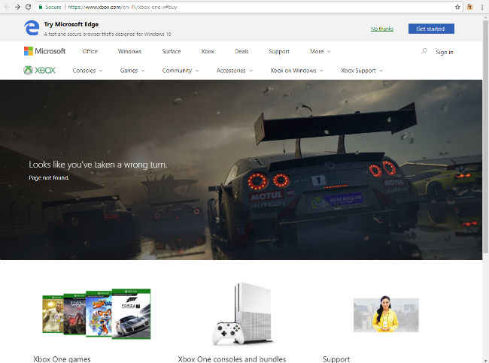This screenshot has width=489, height=363.
Task: Click the 'Page not found.' text
Action: 49,177
